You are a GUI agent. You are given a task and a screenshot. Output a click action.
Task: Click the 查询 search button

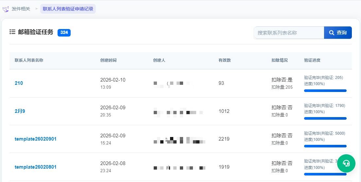point(338,33)
